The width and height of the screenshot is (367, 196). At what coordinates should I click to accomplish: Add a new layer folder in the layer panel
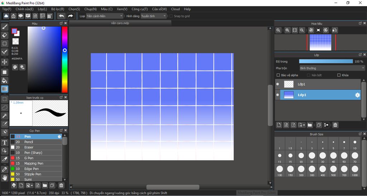310,125
